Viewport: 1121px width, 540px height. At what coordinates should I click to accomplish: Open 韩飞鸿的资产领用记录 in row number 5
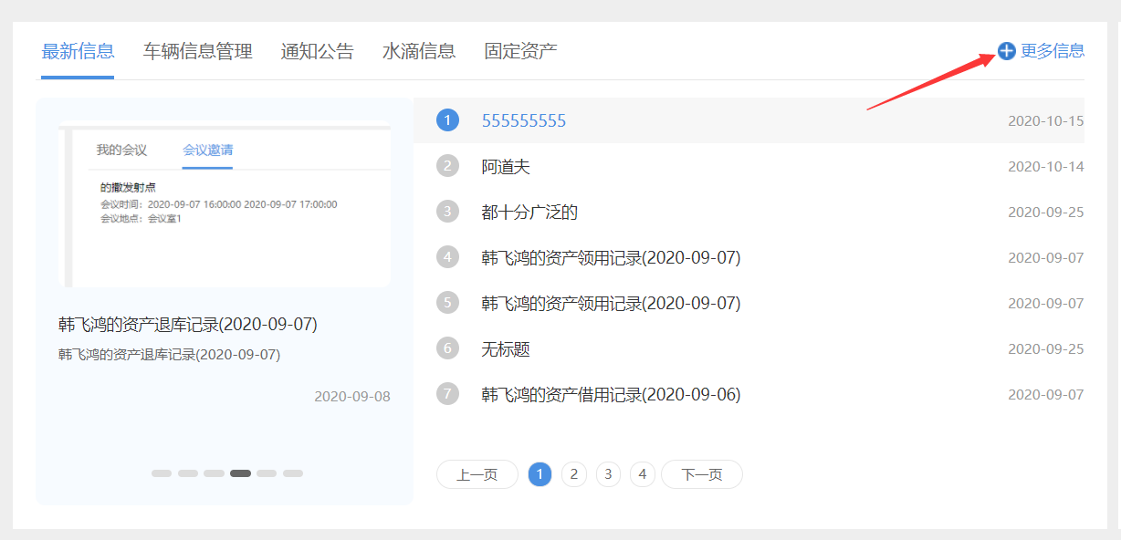[611, 303]
